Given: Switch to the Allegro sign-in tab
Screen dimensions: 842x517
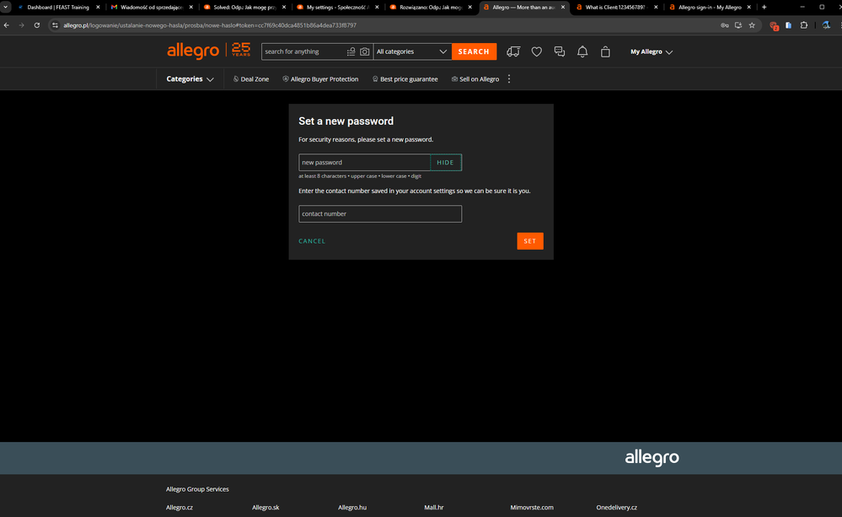Looking at the screenshot, I should (709, 7).
